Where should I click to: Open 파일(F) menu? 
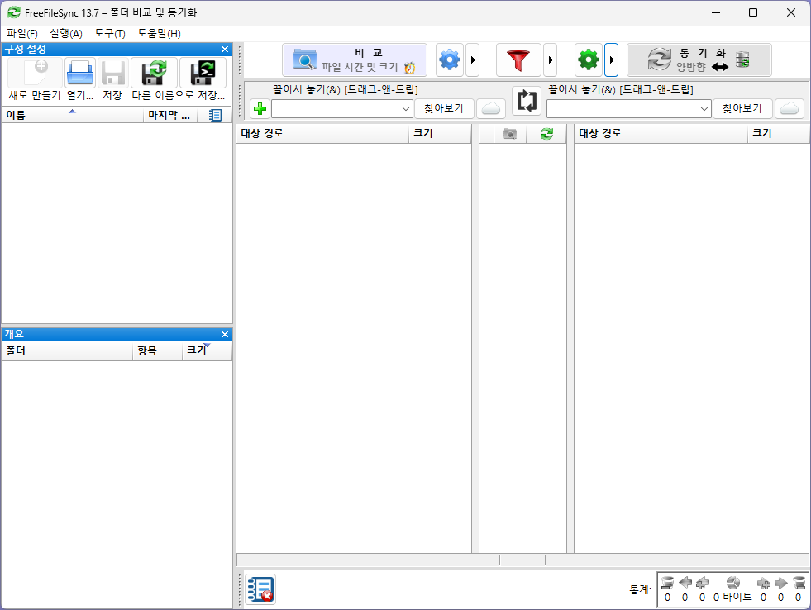coord(22,34)
